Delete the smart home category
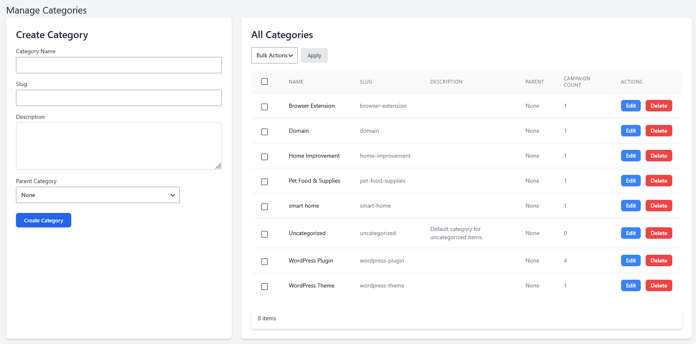 [659, 206]
